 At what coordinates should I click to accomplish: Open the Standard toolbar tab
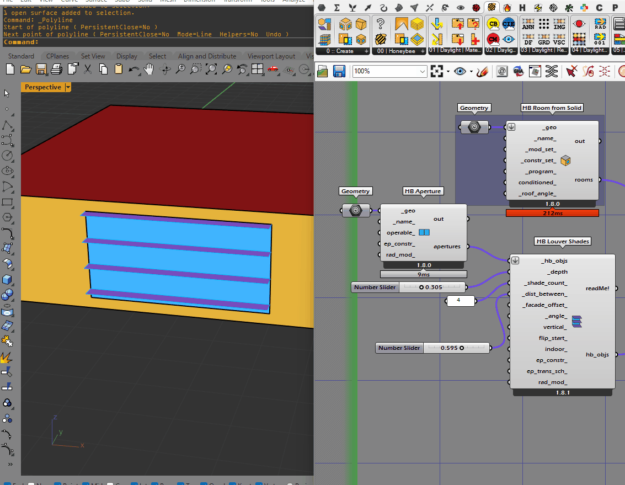[21, 56]
